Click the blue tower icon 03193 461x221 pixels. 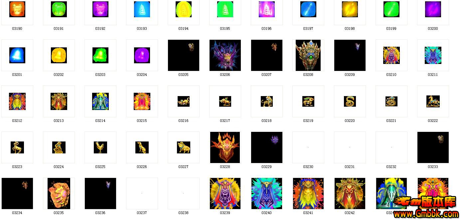pos(142,10)
